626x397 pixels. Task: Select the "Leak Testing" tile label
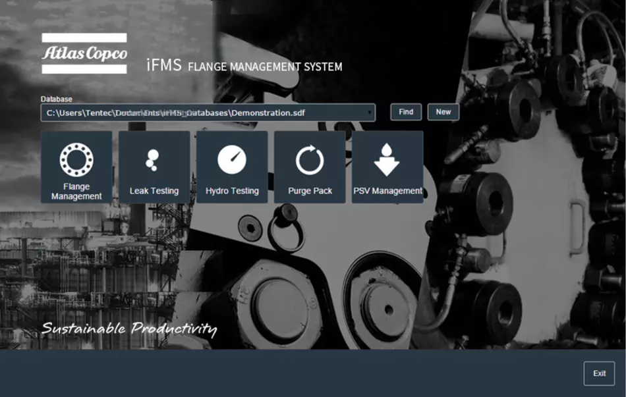click(x=154, y=191)
